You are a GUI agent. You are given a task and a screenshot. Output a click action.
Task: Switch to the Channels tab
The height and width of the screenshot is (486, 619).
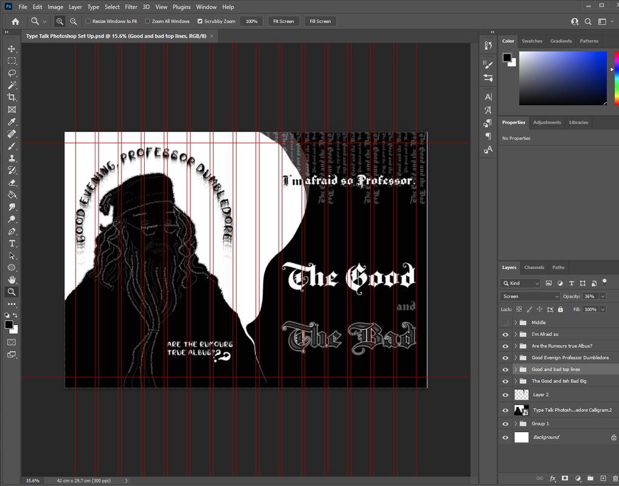pos(534,267)
